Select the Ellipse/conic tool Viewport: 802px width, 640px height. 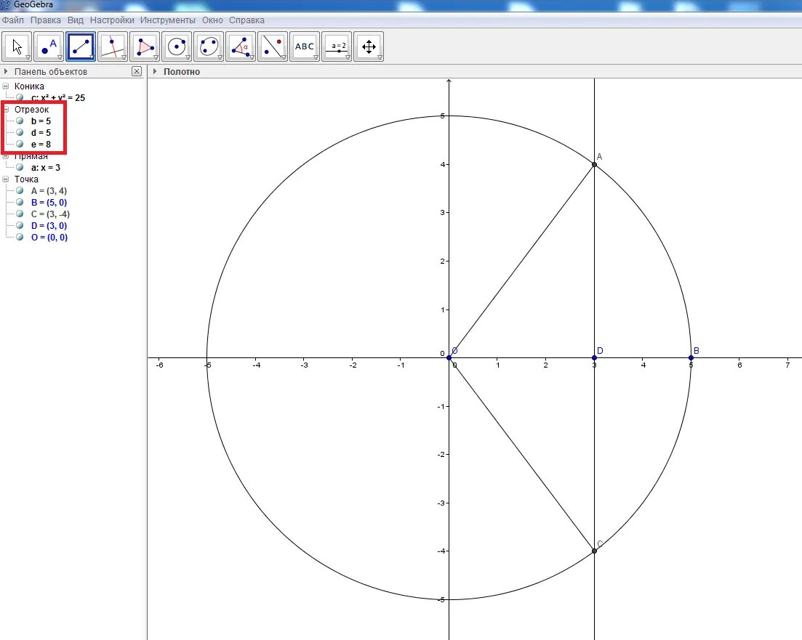point(209,46)
